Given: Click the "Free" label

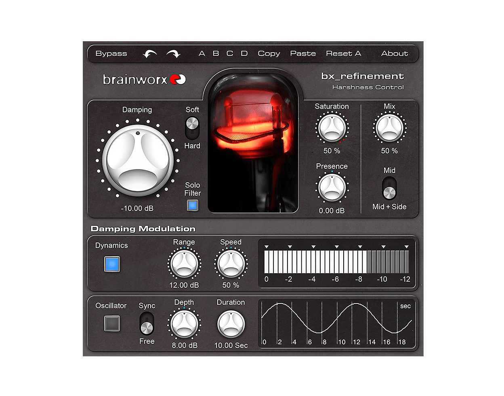Looking at the screenshot, I should pos(147,341).
